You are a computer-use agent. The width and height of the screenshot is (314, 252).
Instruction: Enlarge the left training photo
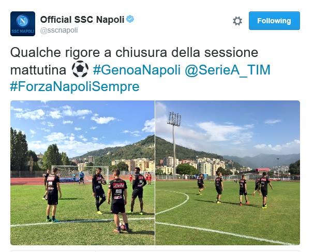pos(82,173)
